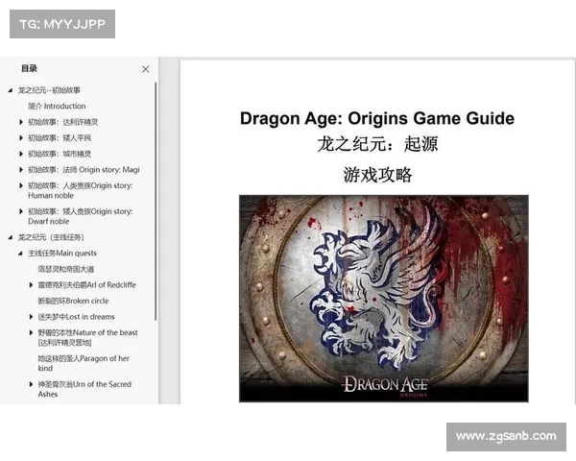Collapse the 主线任务Main quests node

coord(20,254)
